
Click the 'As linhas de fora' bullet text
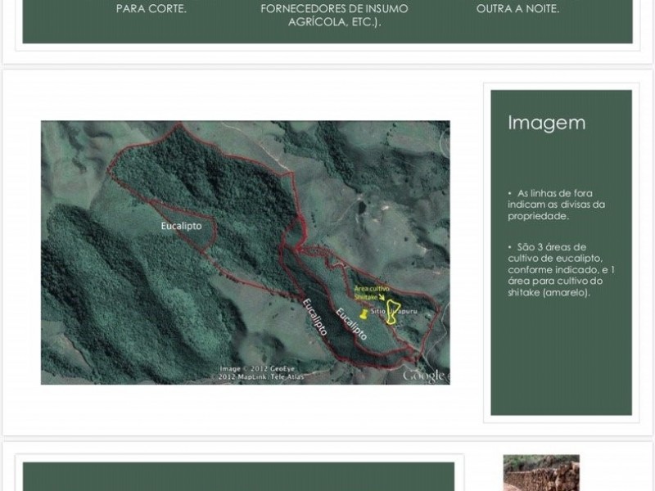[x=556, y=205]
